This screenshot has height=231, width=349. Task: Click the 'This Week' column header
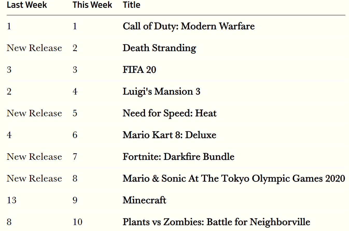click(92, 5)
